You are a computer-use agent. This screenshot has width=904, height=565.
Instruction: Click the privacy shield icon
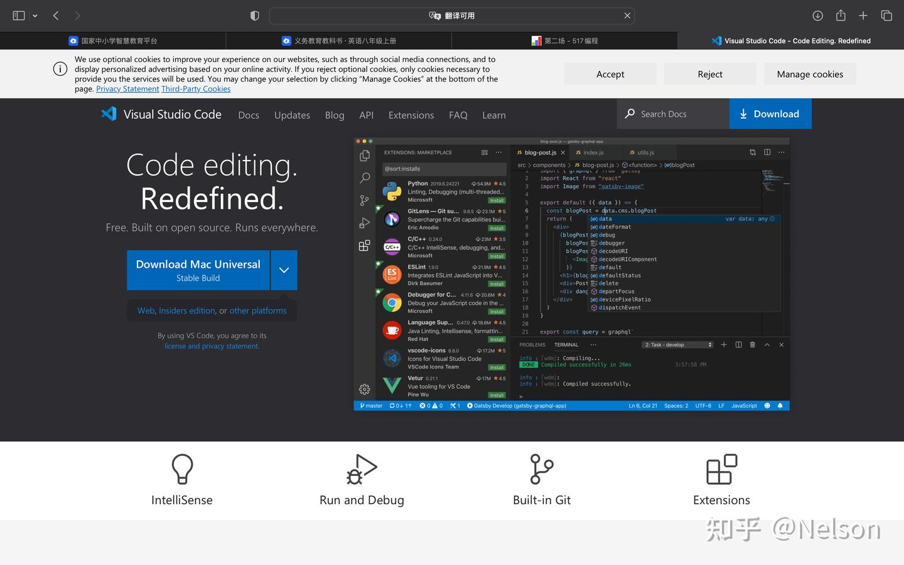point(254,16)
